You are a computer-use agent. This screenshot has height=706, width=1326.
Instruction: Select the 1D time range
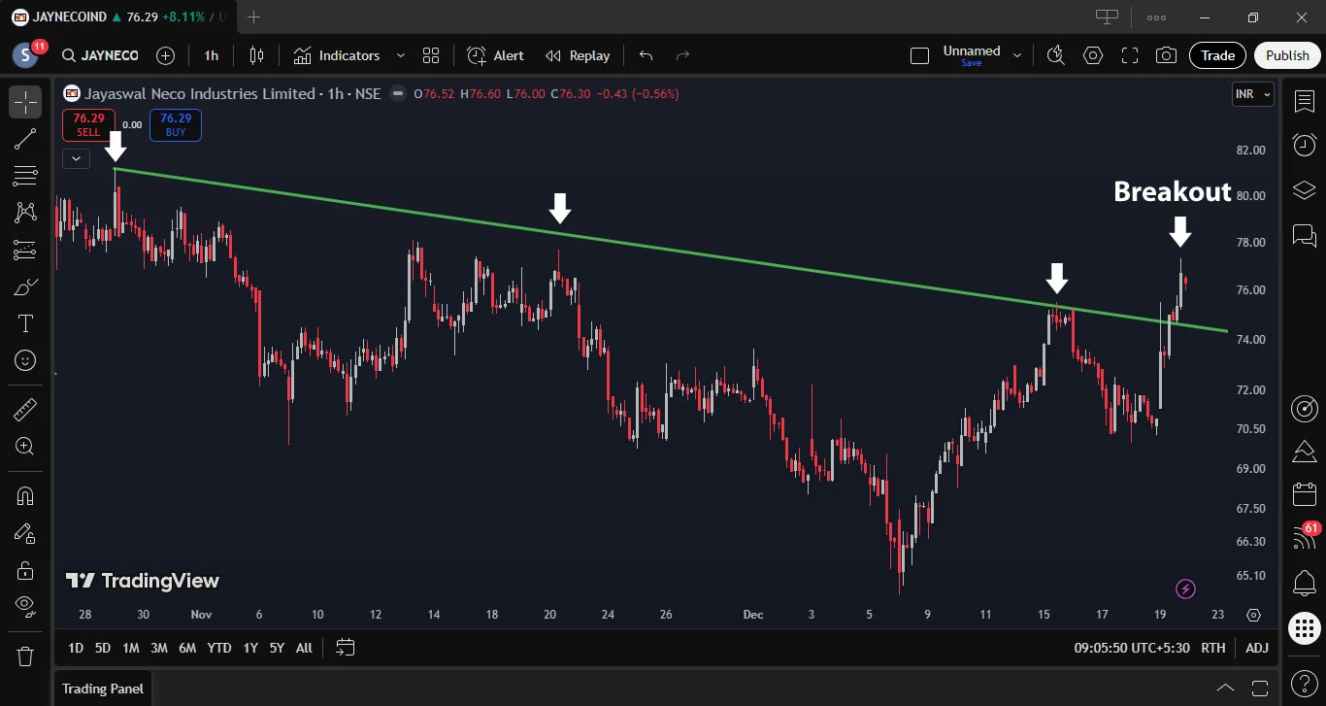pos(75,648)
